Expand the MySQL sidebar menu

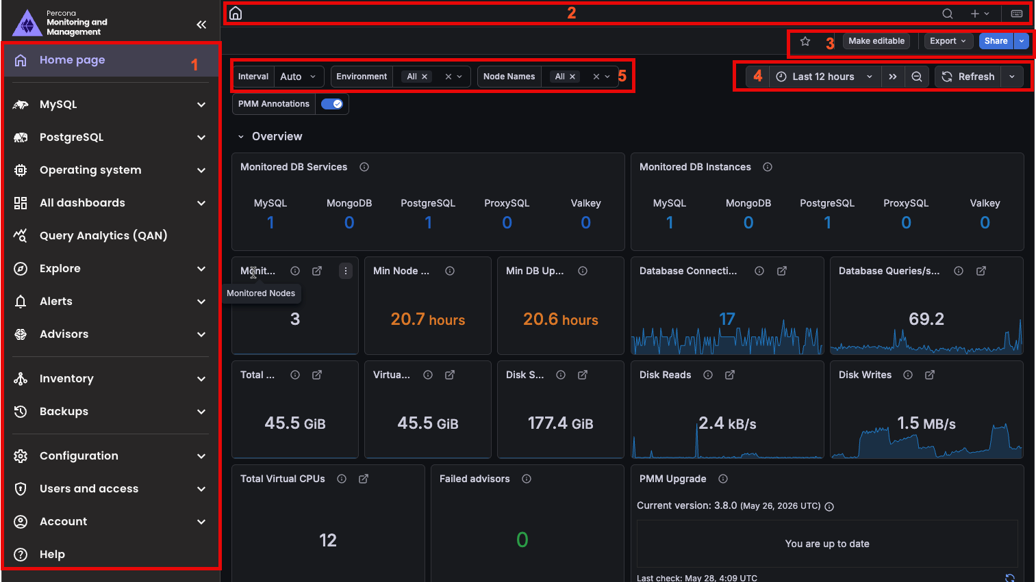coord(201,105)
